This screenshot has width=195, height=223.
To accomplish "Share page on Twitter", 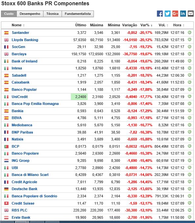I will [x=168, y=14].
